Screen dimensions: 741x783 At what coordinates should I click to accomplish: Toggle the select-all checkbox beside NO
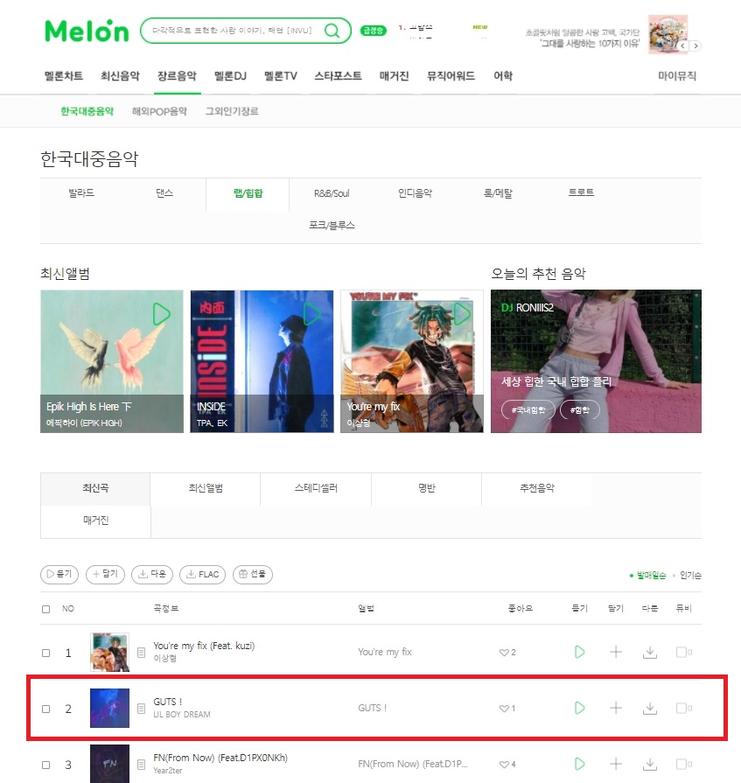point(46,609)
